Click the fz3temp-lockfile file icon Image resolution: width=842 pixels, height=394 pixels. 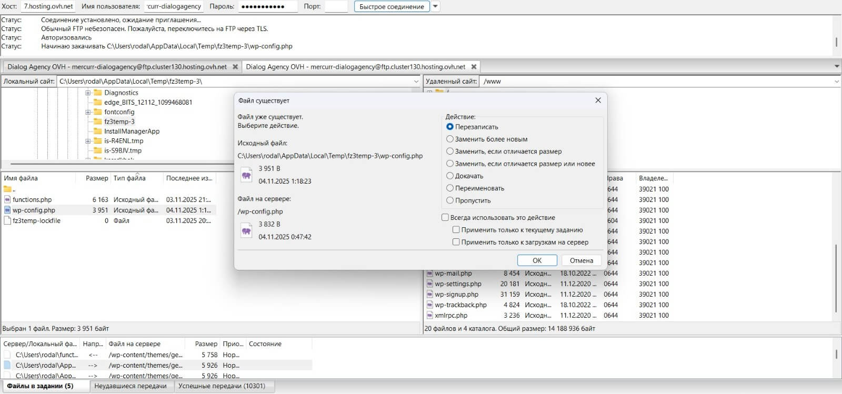coord(7,221)
